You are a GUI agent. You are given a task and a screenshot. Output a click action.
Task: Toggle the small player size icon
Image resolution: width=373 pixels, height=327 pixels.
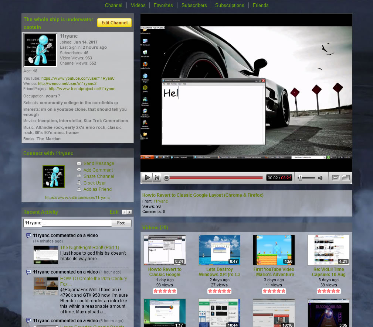(x=335, y=178)
